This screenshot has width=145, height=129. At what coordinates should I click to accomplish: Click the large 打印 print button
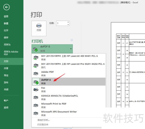[x=39, y=28]
